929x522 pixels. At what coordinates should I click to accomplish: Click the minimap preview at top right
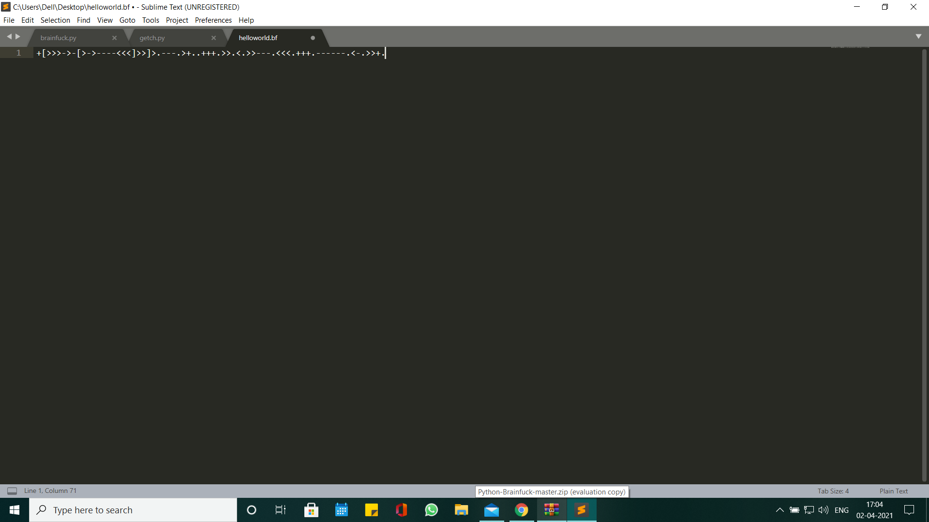tap(850, 47)
